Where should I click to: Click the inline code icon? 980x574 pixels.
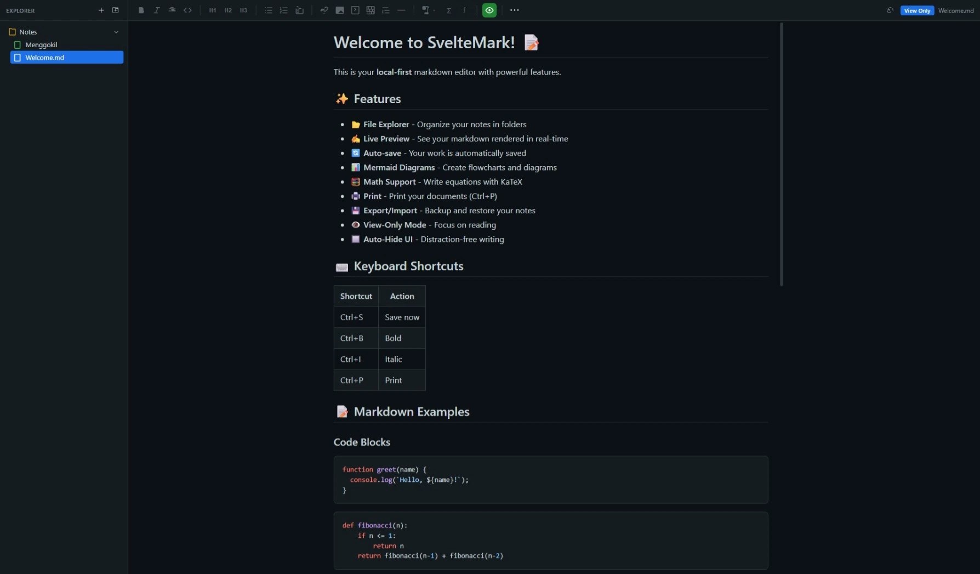point(188,10)
